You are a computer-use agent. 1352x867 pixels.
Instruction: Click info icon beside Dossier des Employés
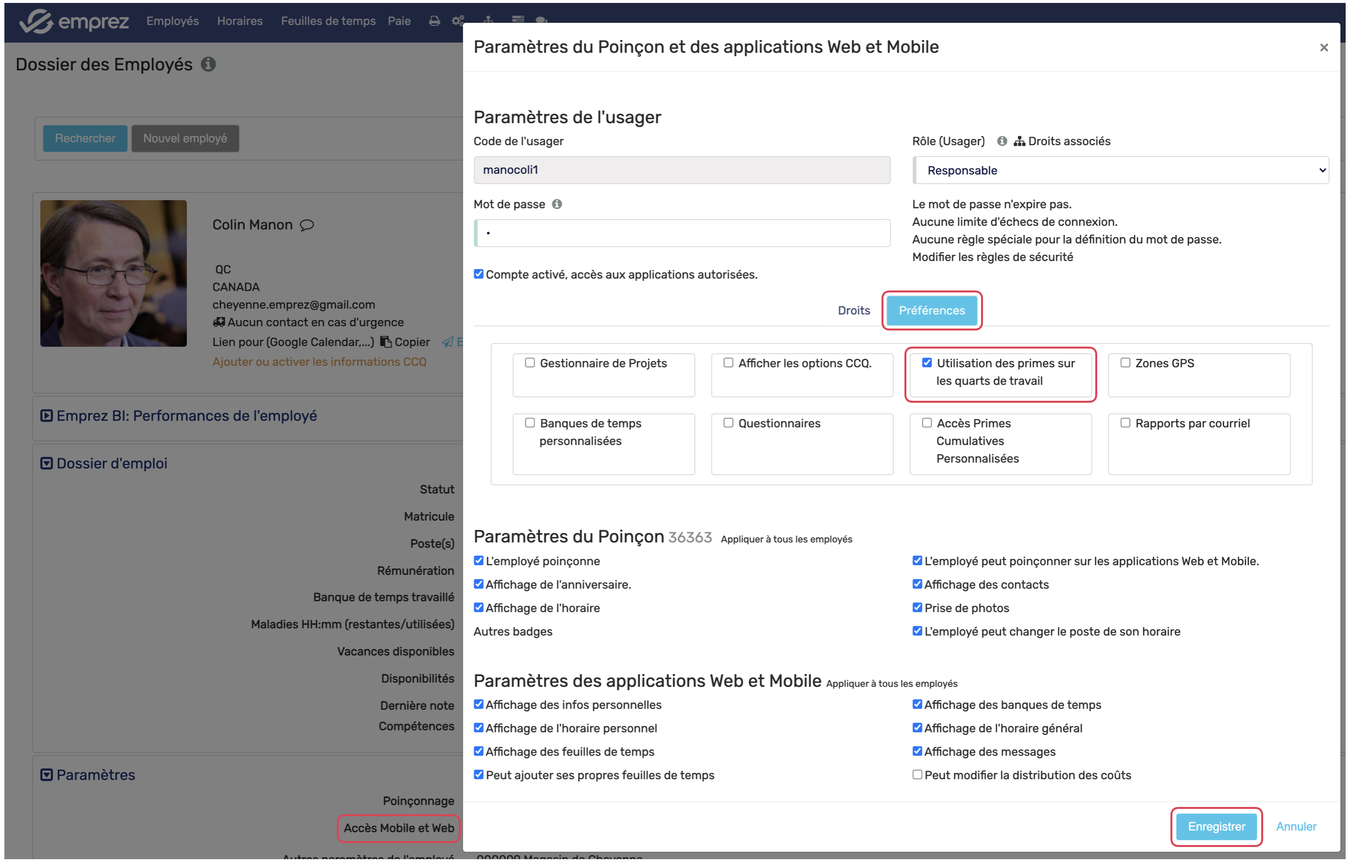[208, 64]
